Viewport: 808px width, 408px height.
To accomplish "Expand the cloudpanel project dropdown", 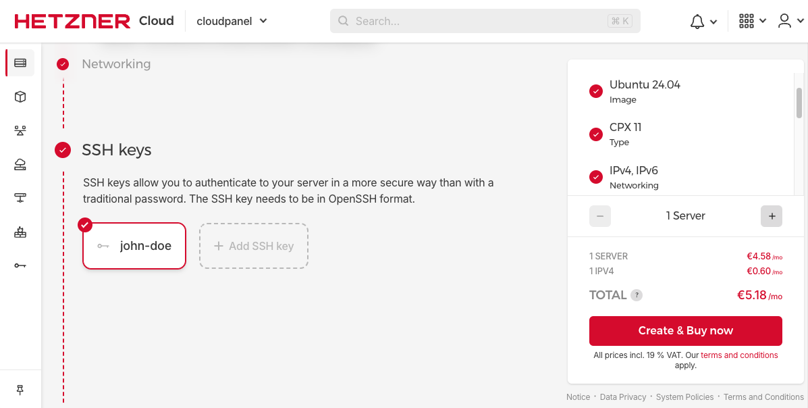I will coord(232,21).
